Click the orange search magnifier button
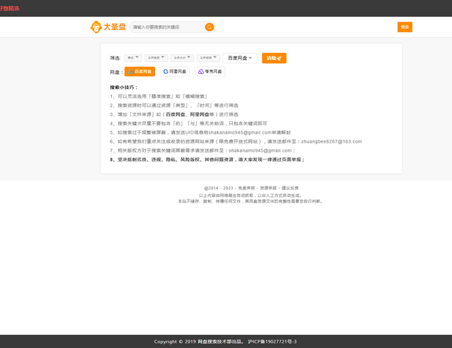Image resolution: width=452 pixels, height=348 pixels. click(209, 27)
